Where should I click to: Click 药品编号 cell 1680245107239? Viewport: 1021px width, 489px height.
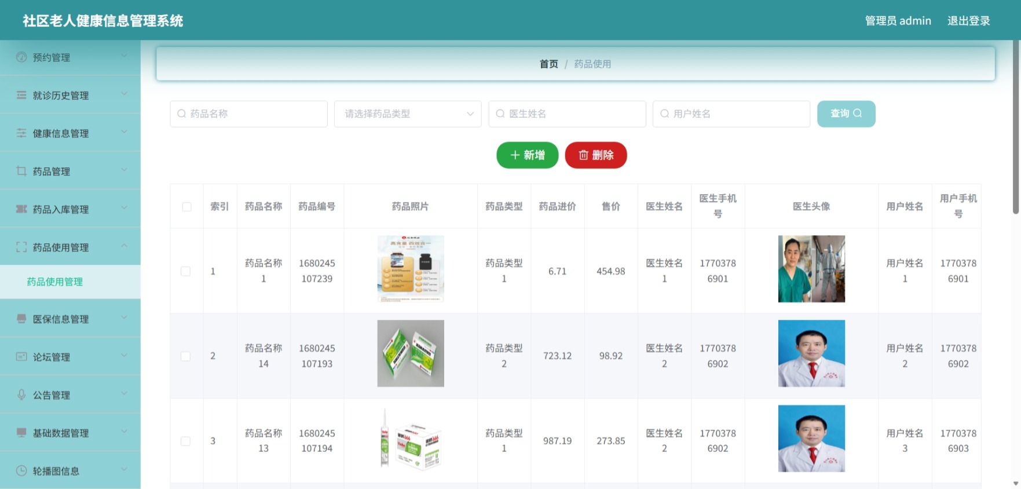317,271
